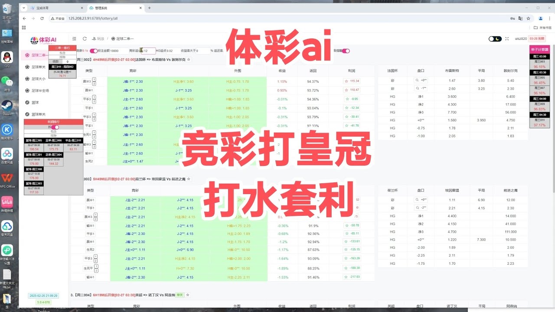Click profit star button showing 115.34
This screenshot has width=555, height=312.
pos(352,81)
